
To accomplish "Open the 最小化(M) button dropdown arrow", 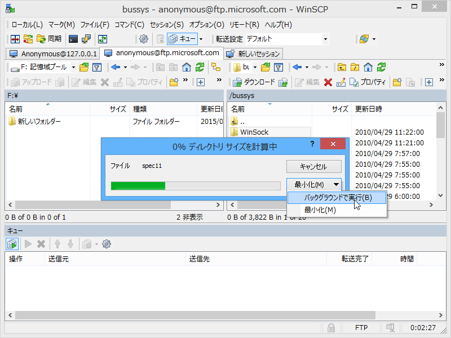I will [x=336, y=185].
